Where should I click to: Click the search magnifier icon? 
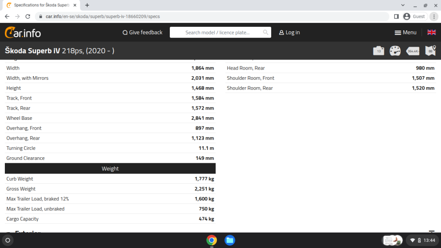(265, 32)
